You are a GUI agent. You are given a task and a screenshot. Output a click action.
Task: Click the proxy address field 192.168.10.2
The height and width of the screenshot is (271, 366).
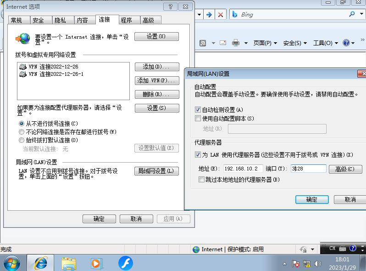pyautogui.click(x=243, y=169)
